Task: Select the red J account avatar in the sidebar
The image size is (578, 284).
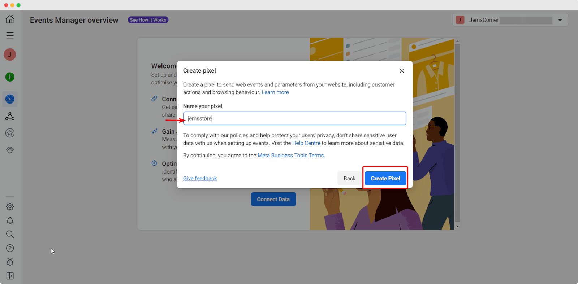Action: click(x=10, y=54)
